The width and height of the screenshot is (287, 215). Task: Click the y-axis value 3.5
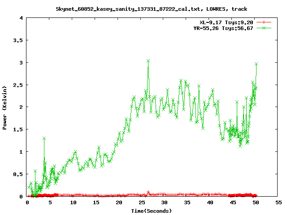pyautogui.click(x=18, y=40)
